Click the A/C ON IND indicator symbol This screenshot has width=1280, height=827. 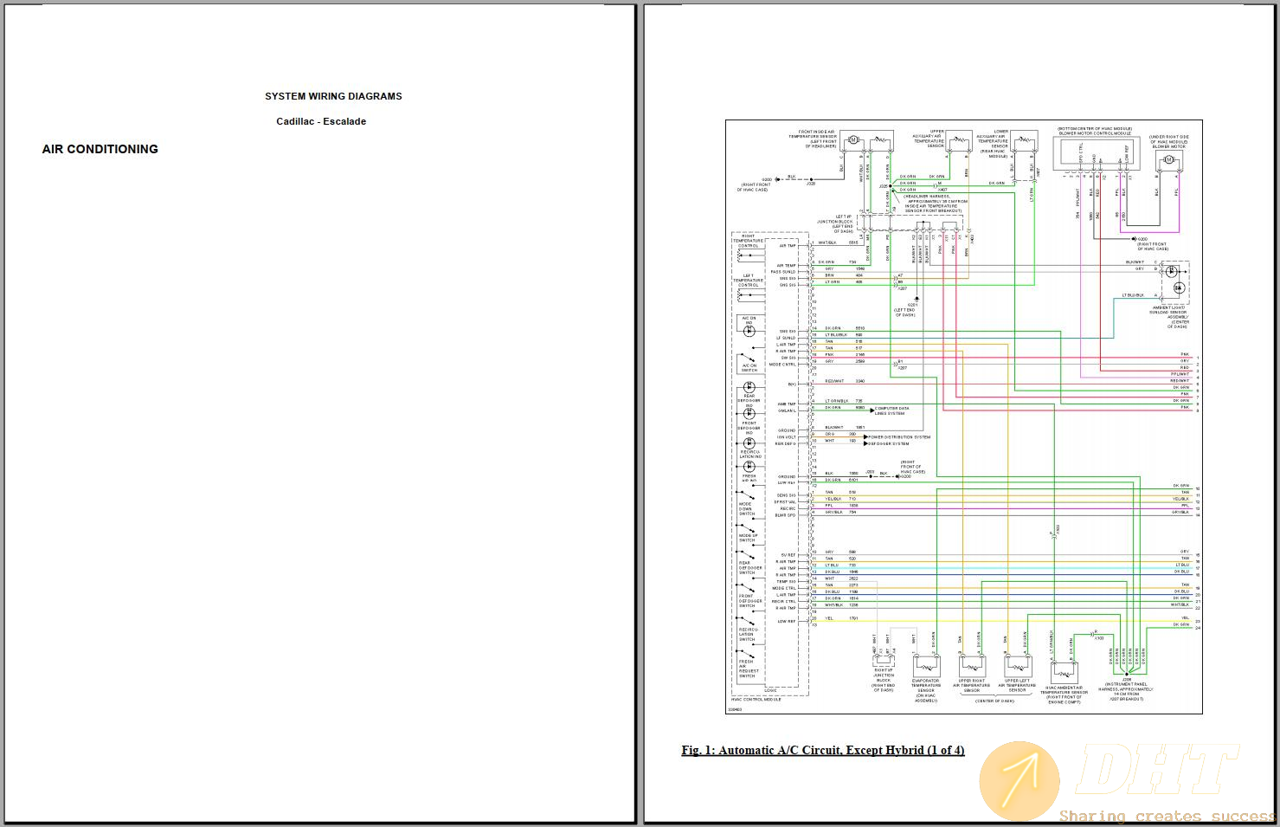pyautogui.click(x=749, y=330)
